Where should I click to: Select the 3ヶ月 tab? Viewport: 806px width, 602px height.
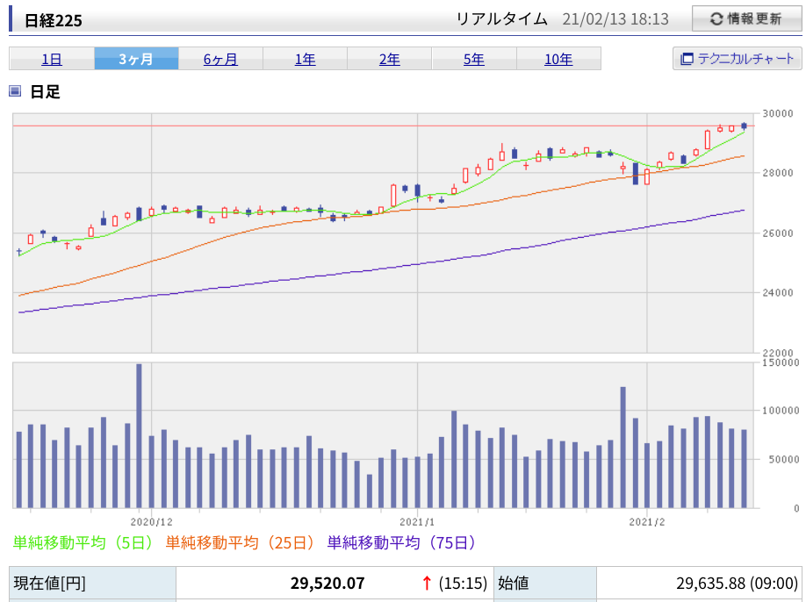pyautogui.click(x=136, y=59)
